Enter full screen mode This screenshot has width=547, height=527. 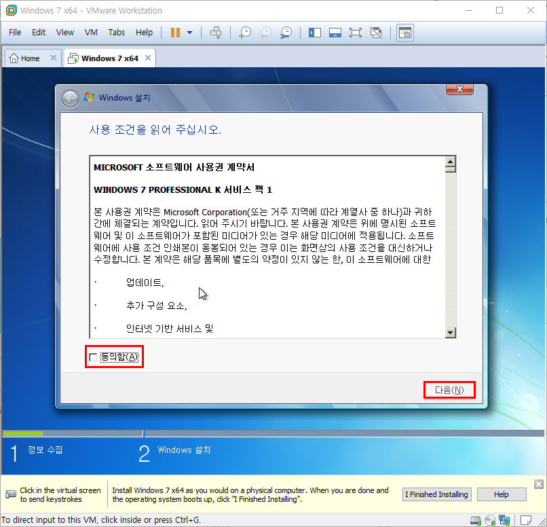click(x=355, y=33)
